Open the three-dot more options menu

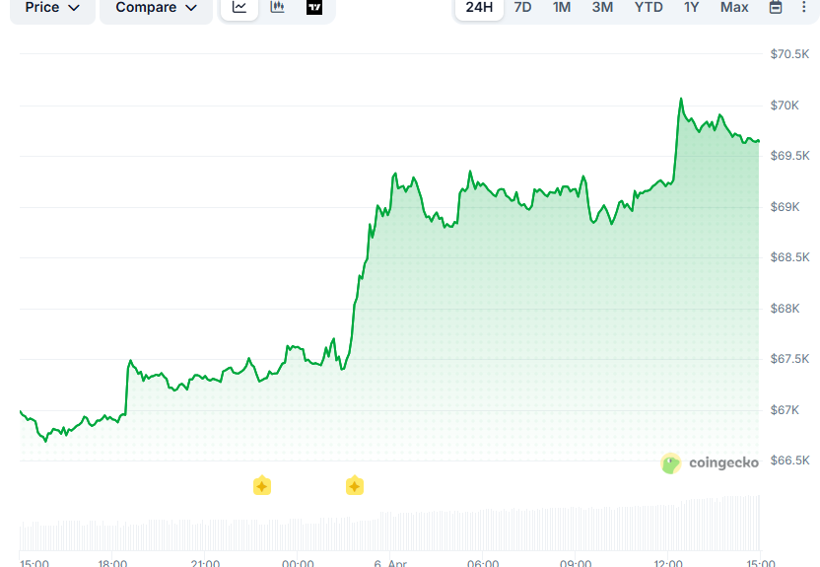(803, 8)
